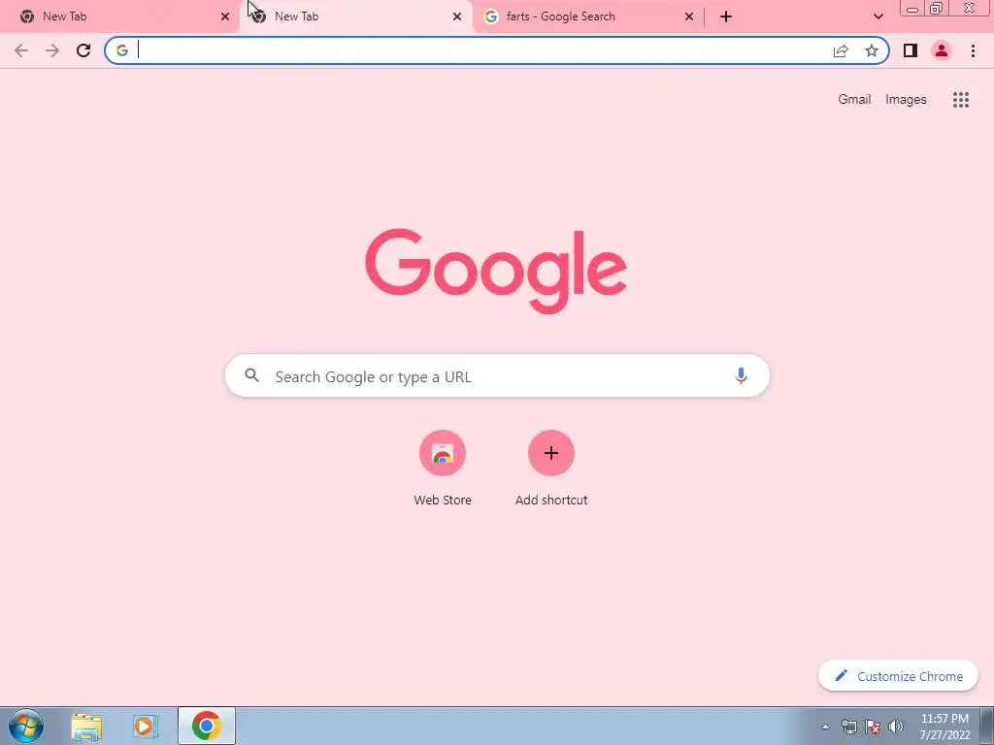This screenshot has height=745, width=994.
Task: Click the Add shortcut plus button
Action: (x=551, y=453)
